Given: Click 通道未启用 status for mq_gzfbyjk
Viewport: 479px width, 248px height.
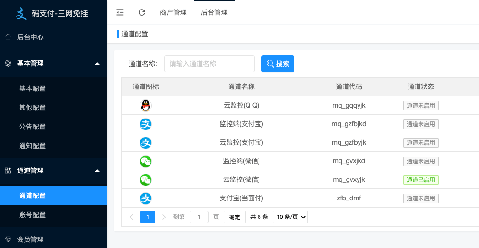Looking at the screenshot, I should [420, 143].
